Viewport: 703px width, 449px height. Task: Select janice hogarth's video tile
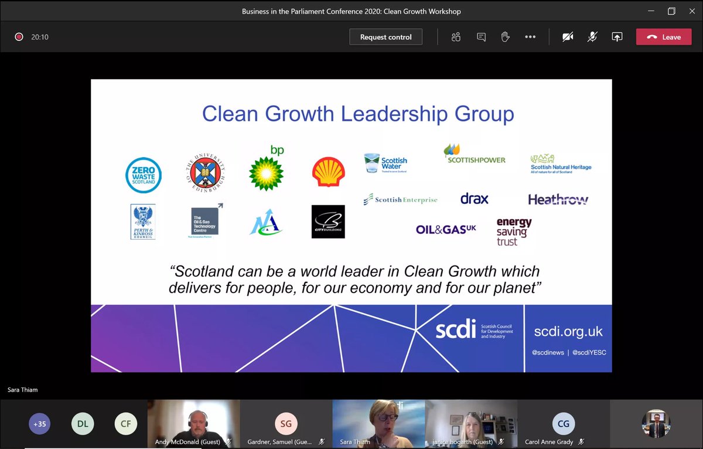[x=471, y=424]
